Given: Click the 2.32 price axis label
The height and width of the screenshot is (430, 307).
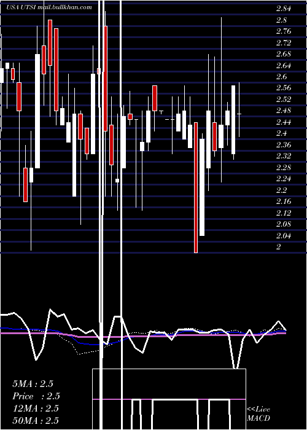Looking at the screenshot, I should (x=284, y=156).
